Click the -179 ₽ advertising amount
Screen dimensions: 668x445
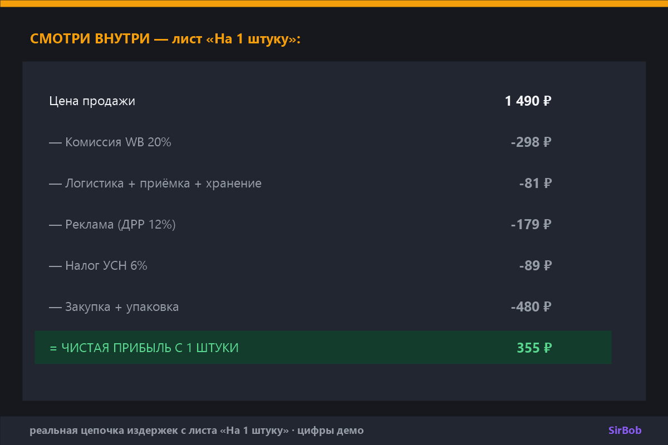point(531,225)
